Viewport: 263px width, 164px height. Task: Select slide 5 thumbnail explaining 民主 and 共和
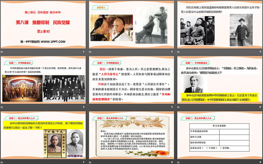[x=131, y=80]
